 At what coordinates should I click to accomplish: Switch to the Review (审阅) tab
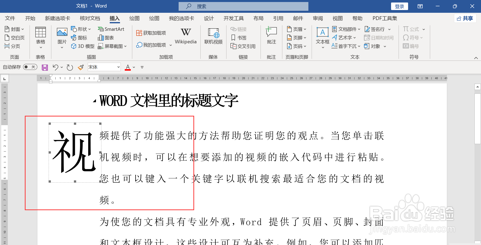(x=318, y=18)
